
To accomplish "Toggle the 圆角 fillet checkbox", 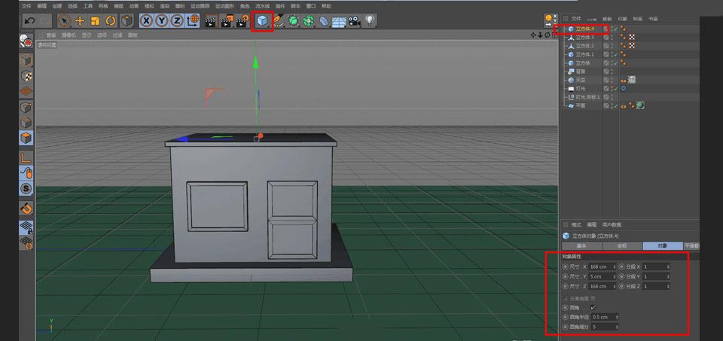I will click(593, 307).
